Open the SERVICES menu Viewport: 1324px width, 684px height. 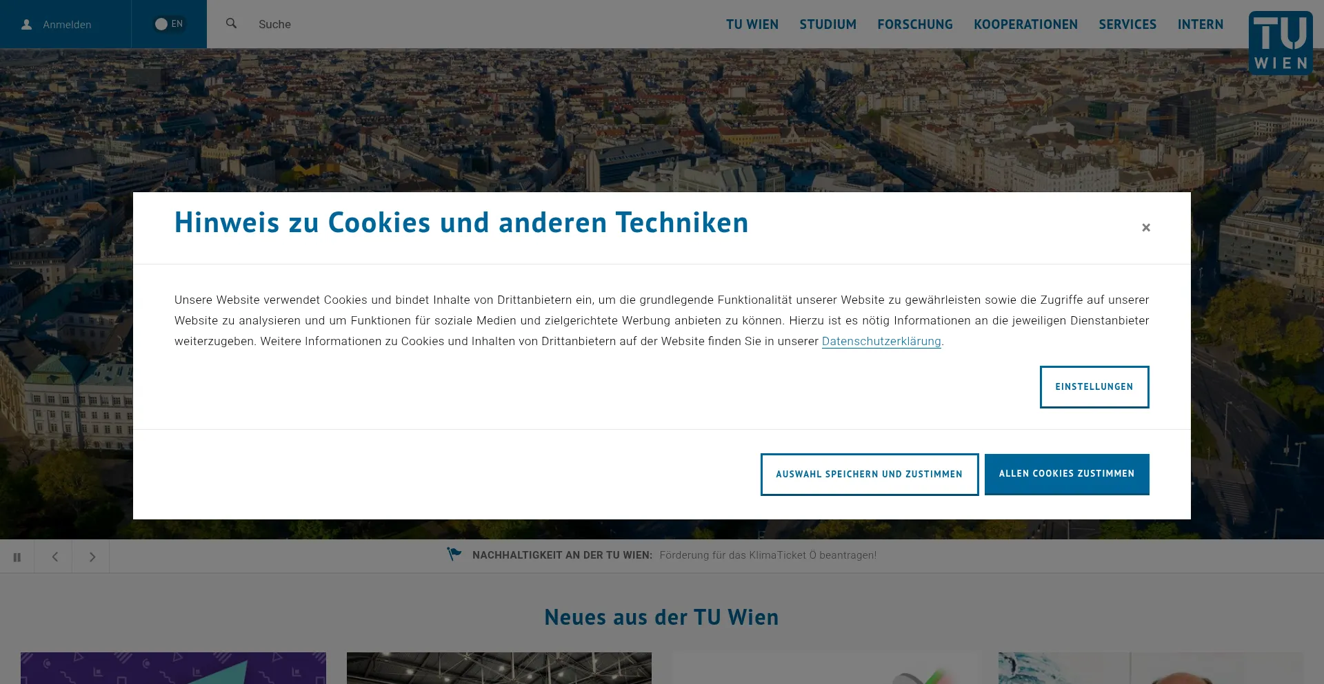(1127, 25)
